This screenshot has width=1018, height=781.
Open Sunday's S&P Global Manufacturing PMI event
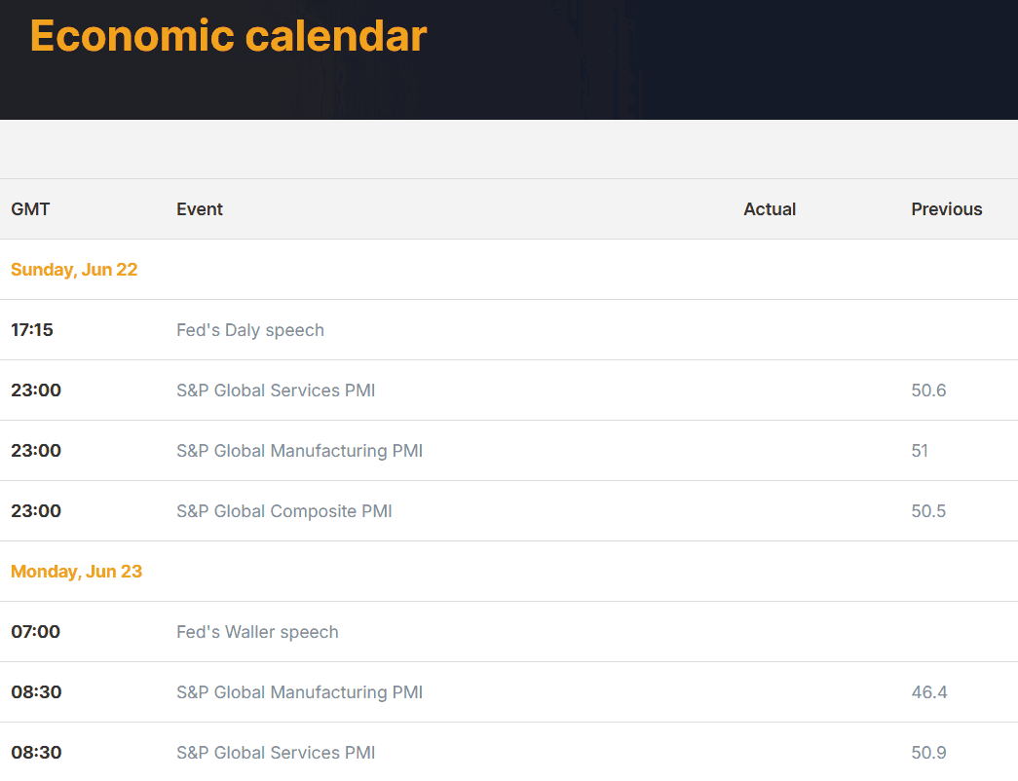tap(299, 451)
